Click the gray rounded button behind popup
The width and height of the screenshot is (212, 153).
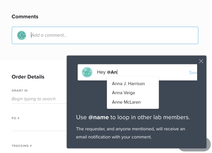pos(208,145)
